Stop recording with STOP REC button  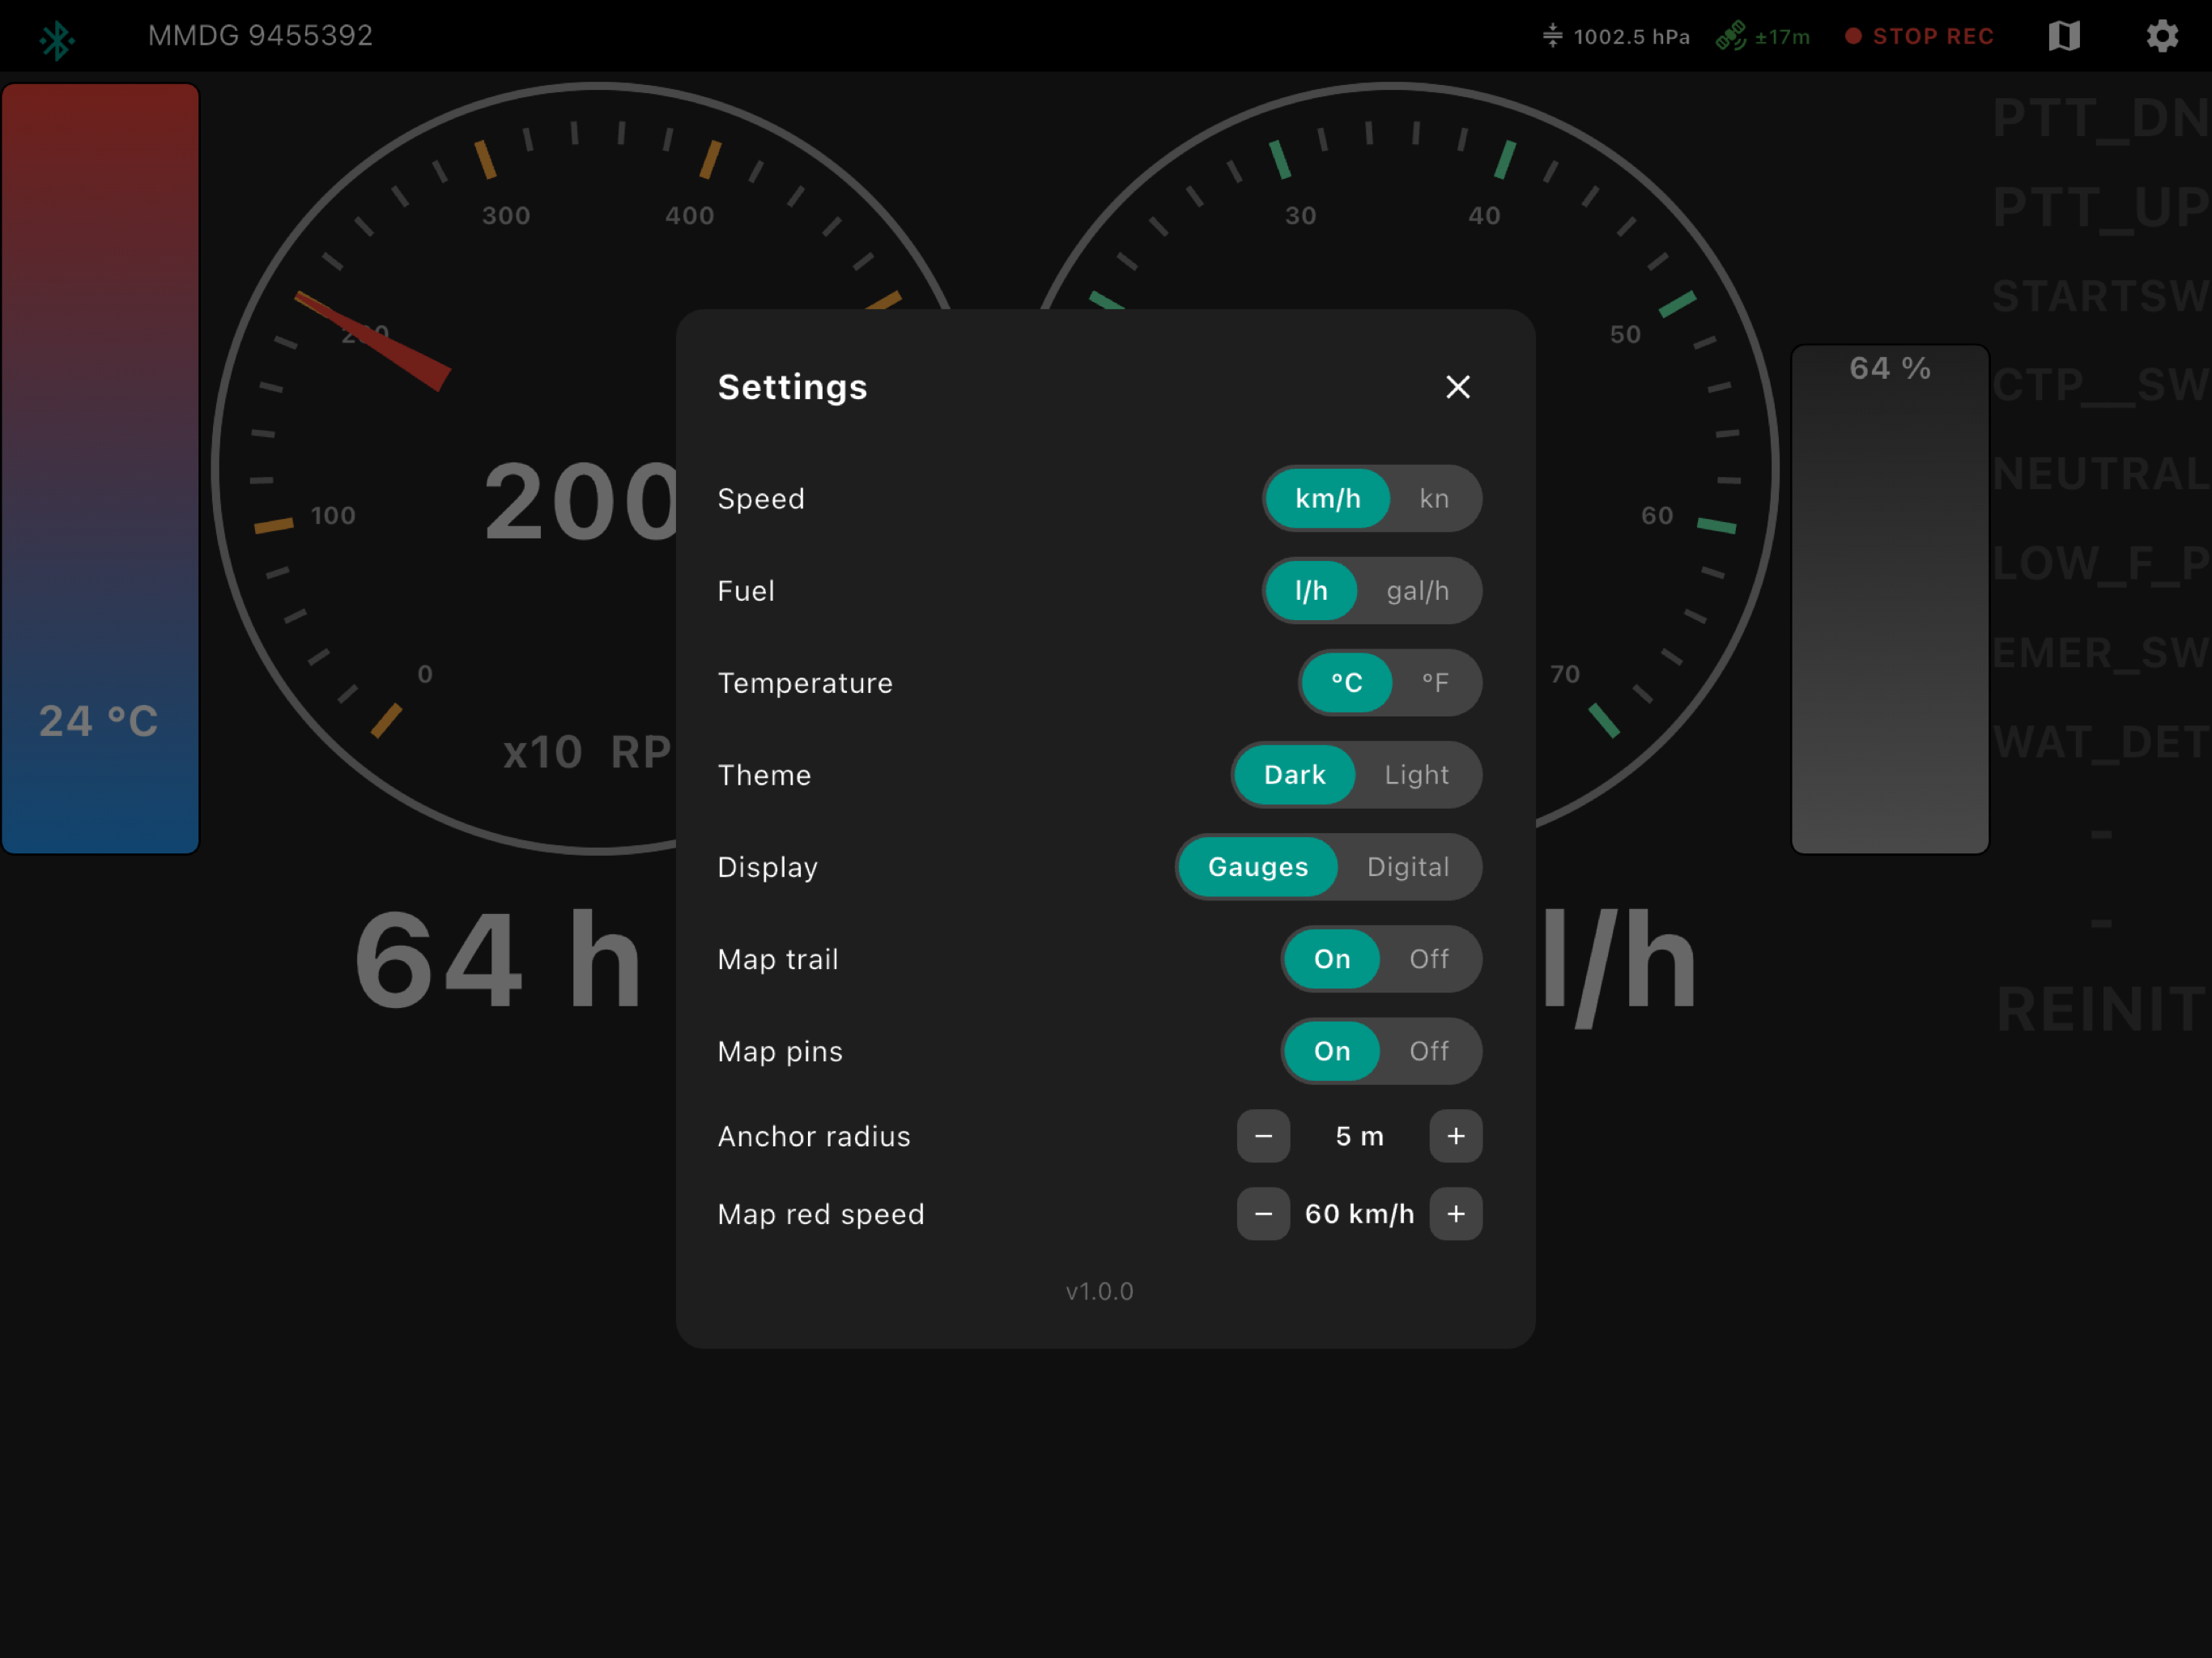[1919, 36]
